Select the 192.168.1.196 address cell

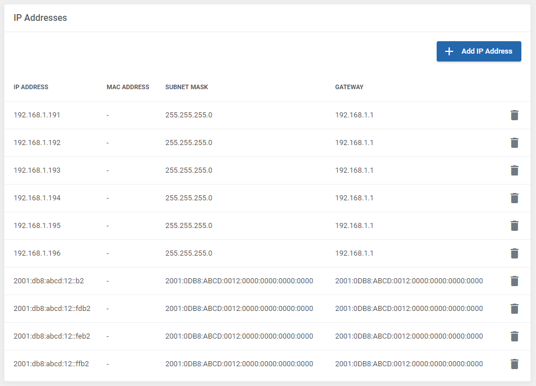37,253
